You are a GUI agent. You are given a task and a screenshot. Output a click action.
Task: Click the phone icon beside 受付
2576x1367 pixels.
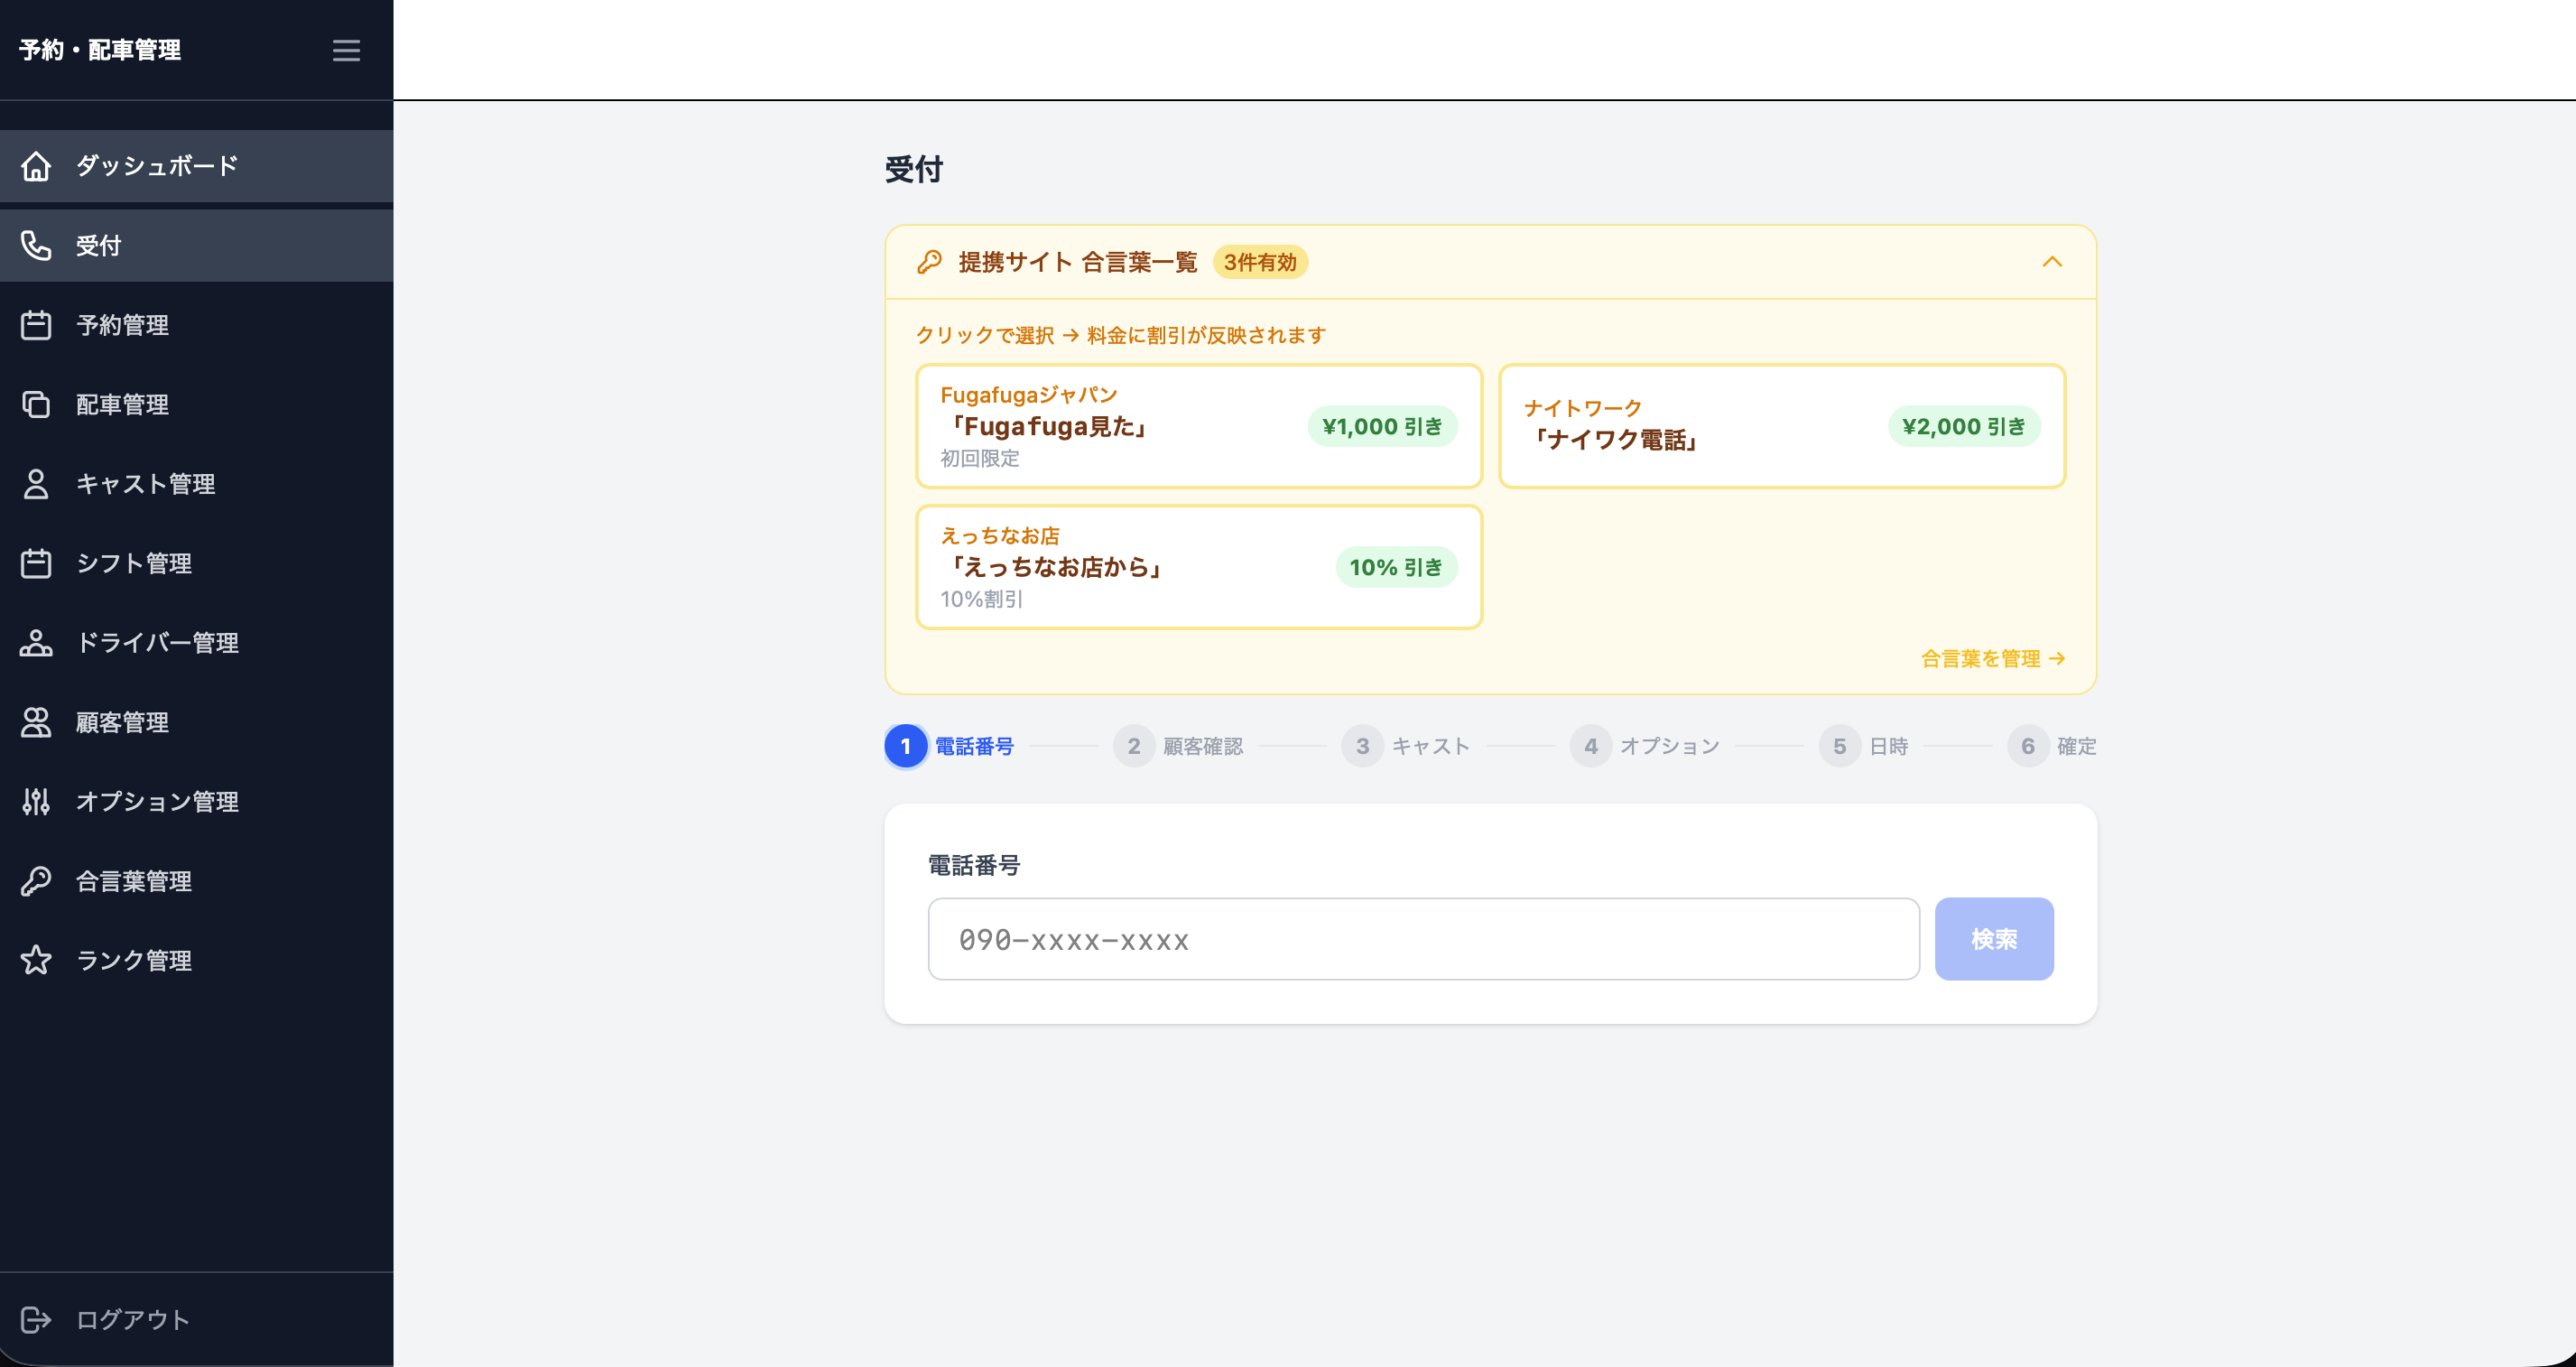click(36, 245)
